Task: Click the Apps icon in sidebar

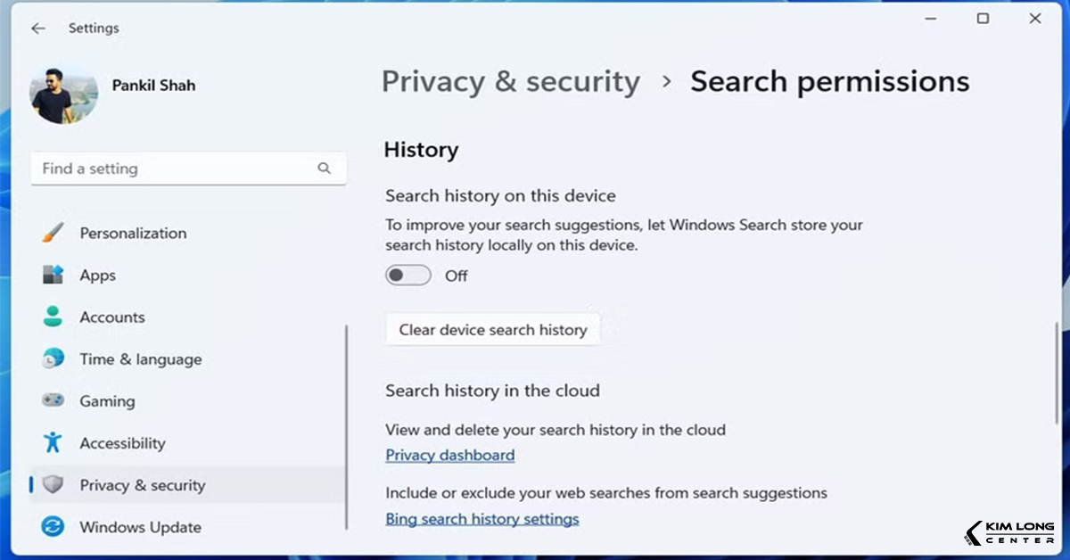Action: pos(53,276)
